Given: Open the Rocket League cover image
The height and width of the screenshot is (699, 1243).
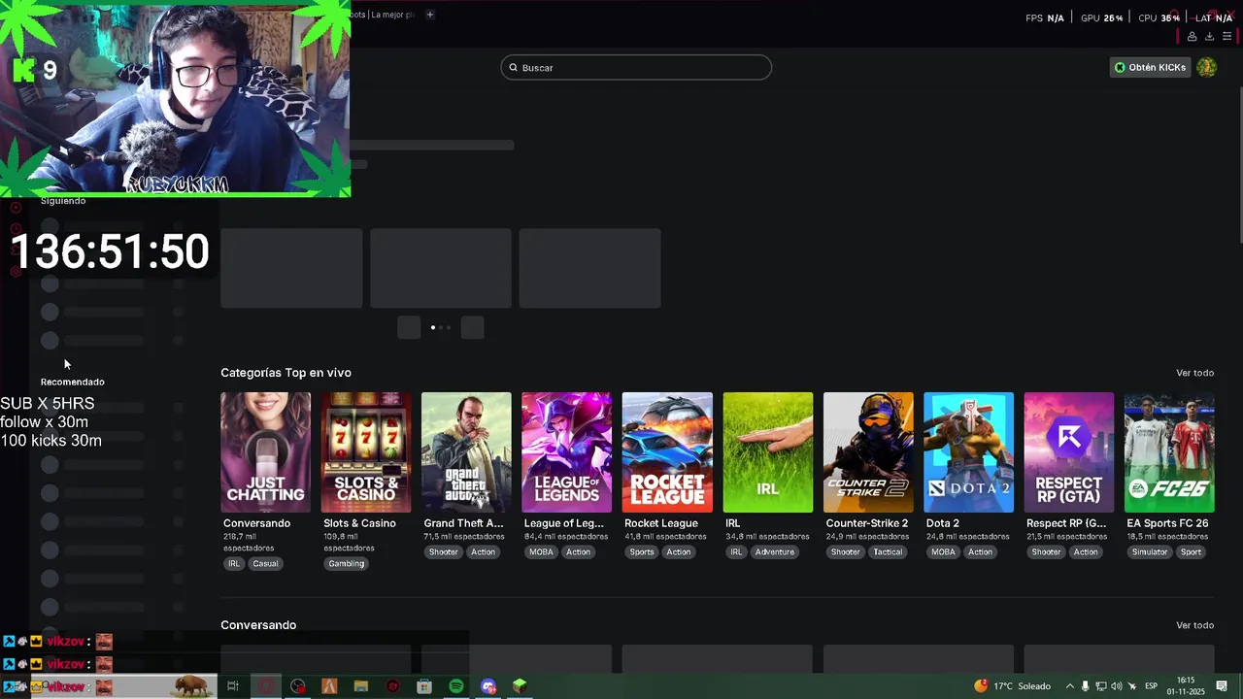Looking at the screenshot, I should point(667,452).
